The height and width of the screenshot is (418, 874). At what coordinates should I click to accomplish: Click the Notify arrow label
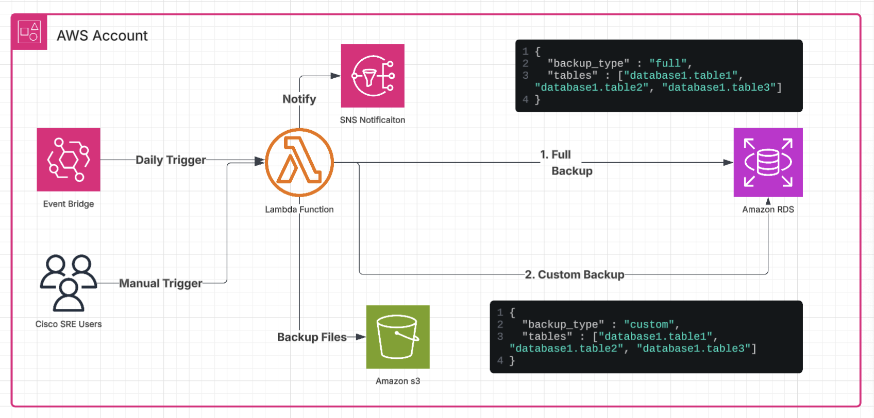click(299, 99)
